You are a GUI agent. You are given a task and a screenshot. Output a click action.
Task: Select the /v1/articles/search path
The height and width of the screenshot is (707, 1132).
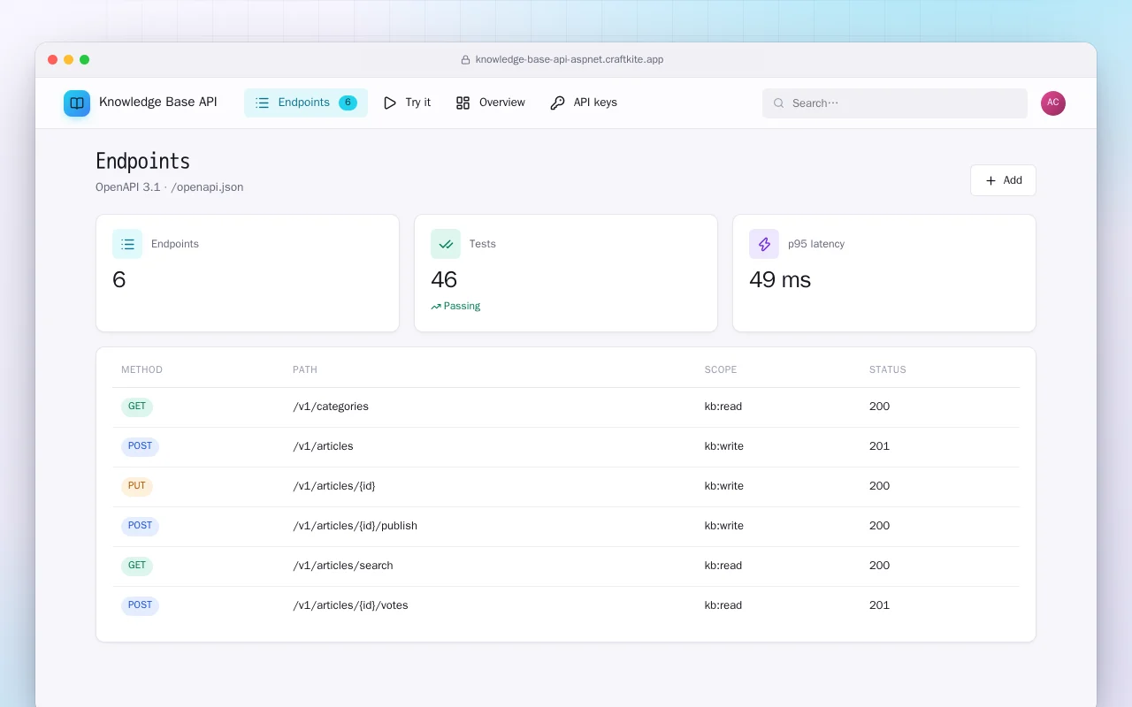pyautogui.click(x=343, y=566)
